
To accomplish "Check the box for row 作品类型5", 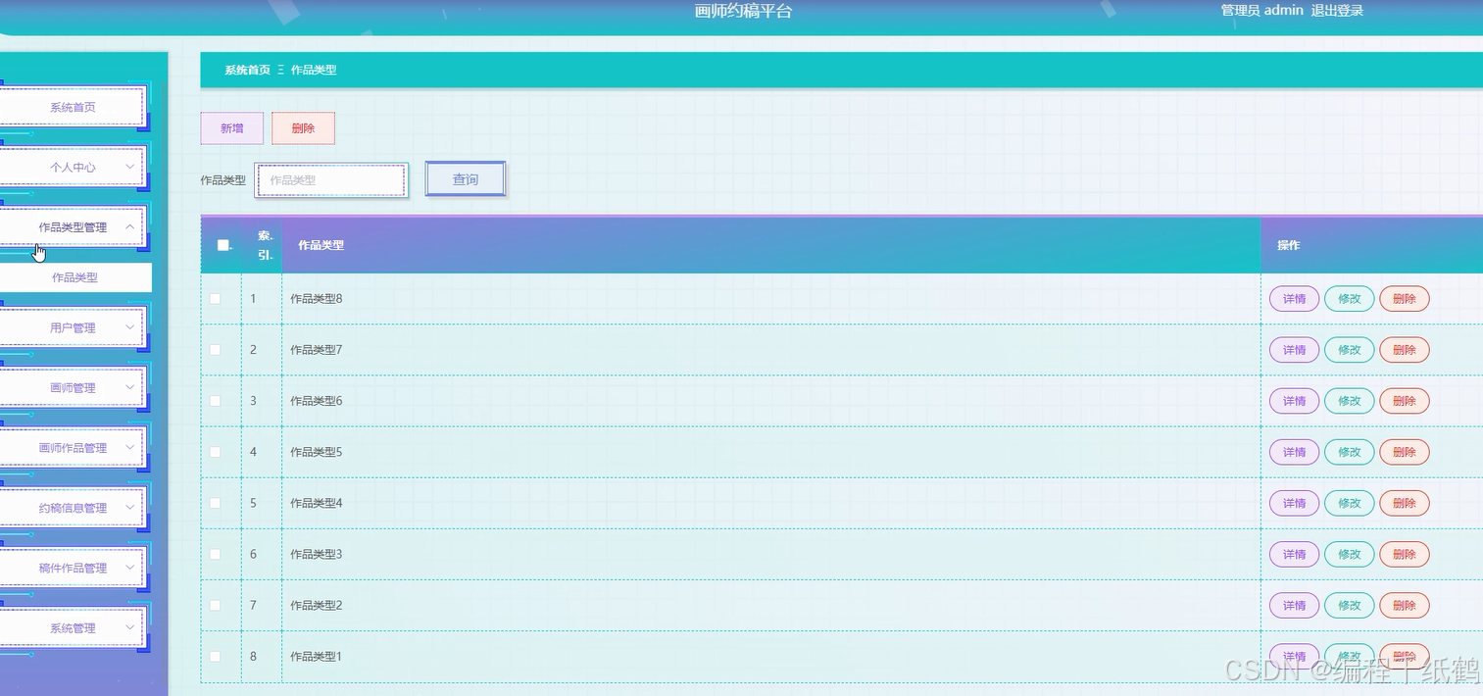I will [x=215, y=452].
